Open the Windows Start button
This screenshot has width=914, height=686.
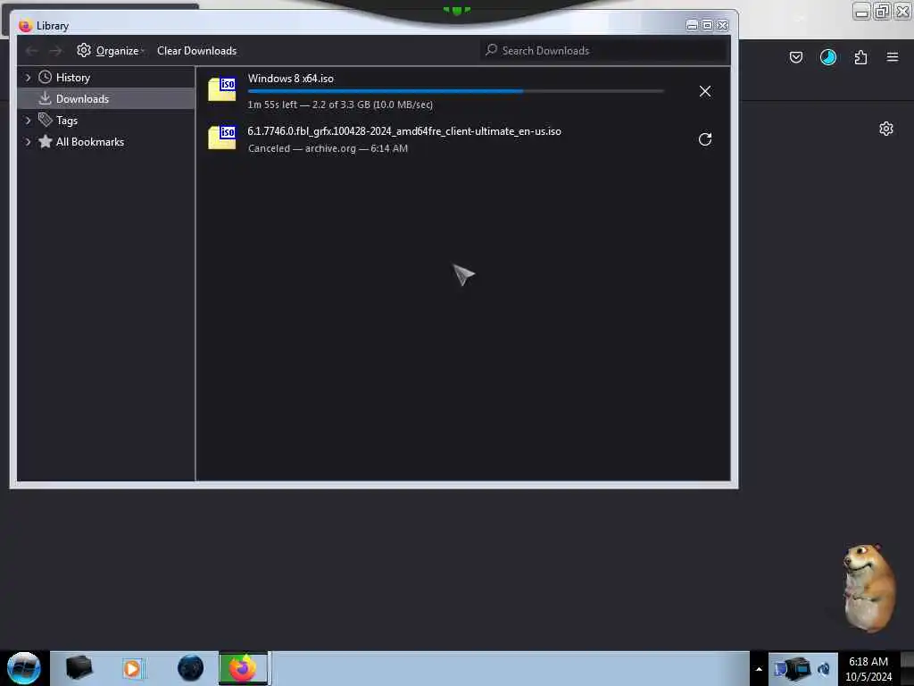(24, 668)
